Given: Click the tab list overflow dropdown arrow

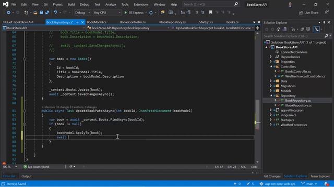Looking at the screenshot, I should [x=254, y=22].
